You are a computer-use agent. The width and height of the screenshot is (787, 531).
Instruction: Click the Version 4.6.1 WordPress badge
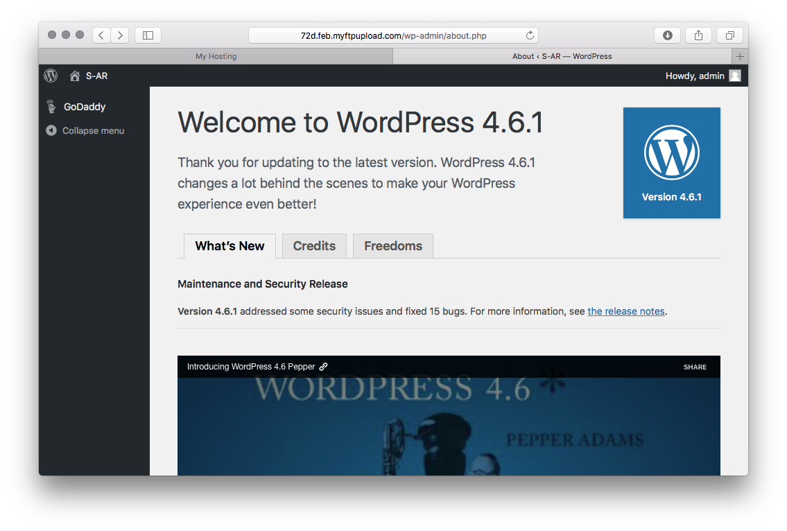(x=672, y=163)
